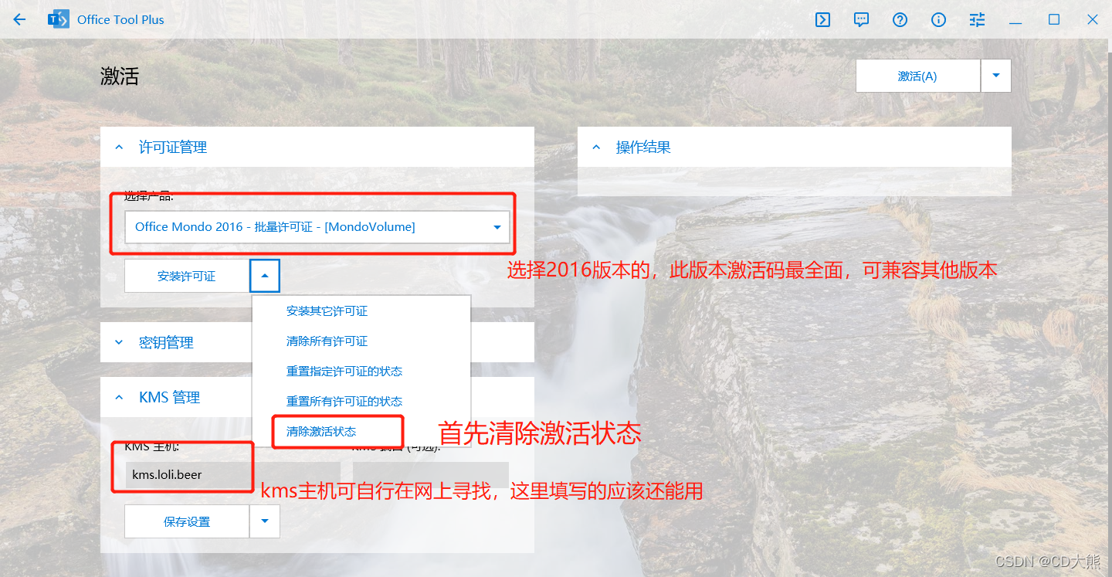The image size is (1112, 577).
Task: Click the 保存设置 button
Action: pyautogui.click(x=186, y=521)
